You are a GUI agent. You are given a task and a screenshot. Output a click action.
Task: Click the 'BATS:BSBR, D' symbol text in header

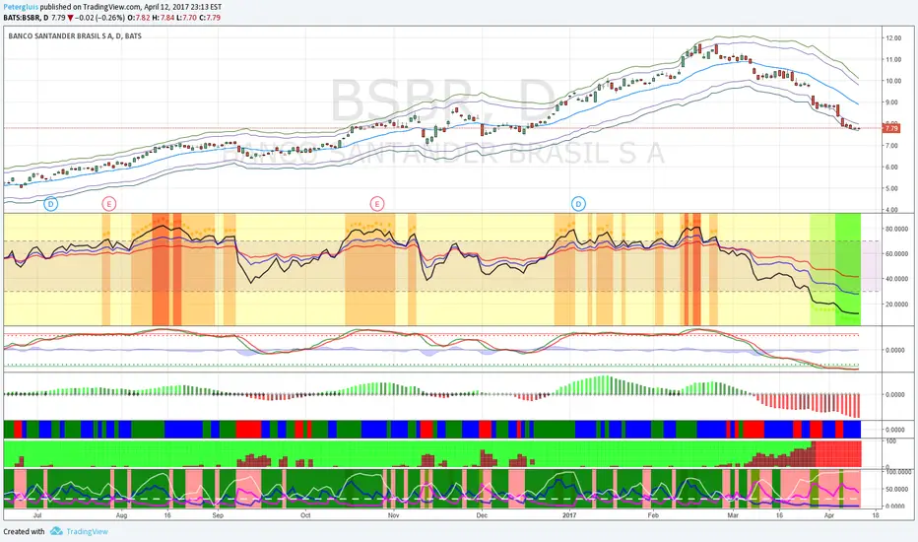[26, 18]
